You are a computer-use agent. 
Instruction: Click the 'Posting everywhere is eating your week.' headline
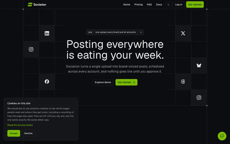[115, 50]
